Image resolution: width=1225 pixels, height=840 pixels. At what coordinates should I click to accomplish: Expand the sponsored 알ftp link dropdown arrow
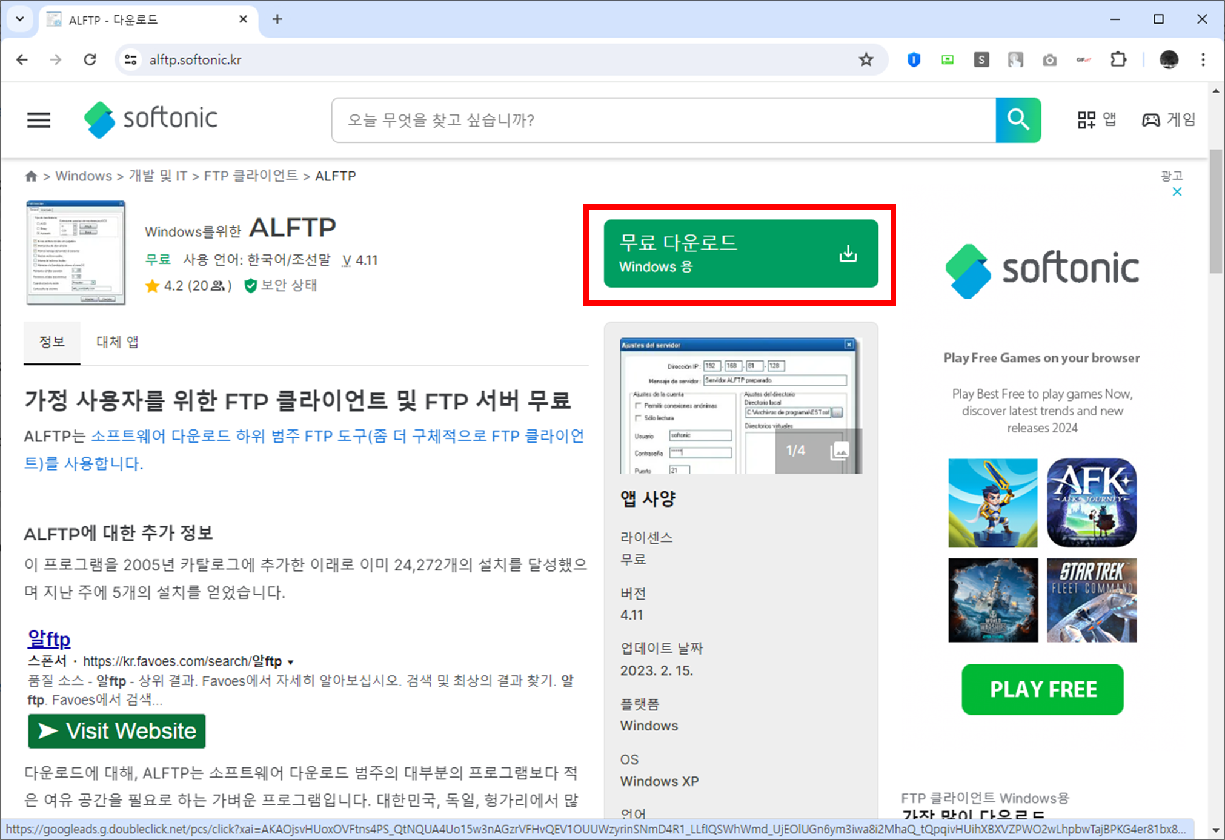click(x=291, y=661)
